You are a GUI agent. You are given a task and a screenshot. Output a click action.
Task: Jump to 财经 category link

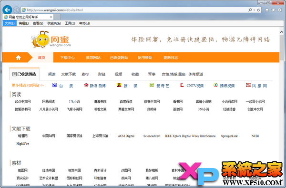point(102,74)
